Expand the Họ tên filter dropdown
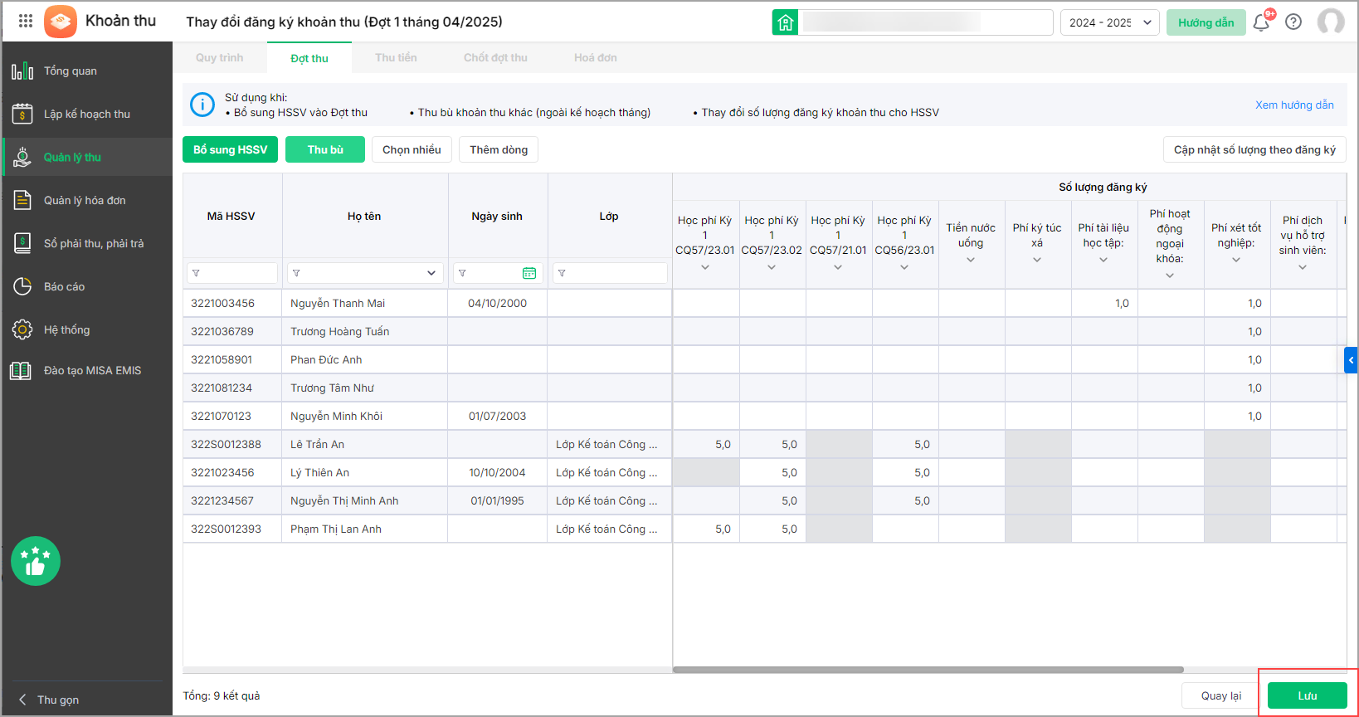The height and width of the screenshot is (717, 1359). coord(431,273)
